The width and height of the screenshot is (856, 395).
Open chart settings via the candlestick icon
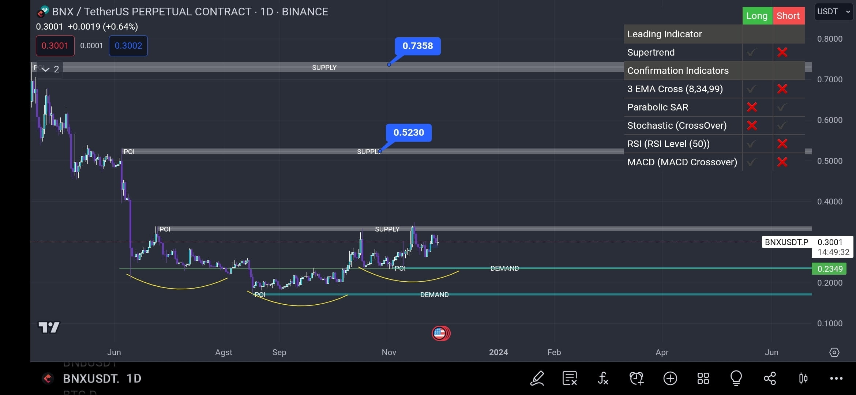point(803,379)
